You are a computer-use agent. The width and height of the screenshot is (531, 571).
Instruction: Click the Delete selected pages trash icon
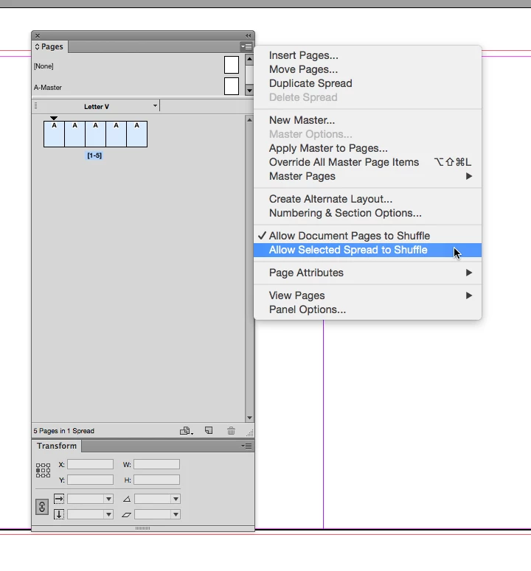point(231,431)
